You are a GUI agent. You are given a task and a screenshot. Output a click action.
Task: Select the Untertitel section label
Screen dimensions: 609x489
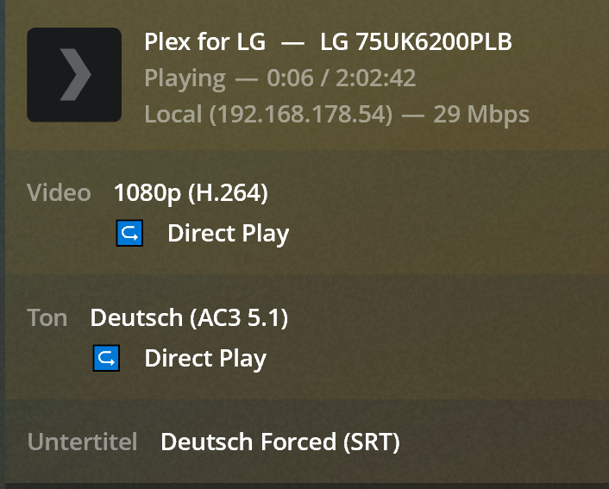82,442
